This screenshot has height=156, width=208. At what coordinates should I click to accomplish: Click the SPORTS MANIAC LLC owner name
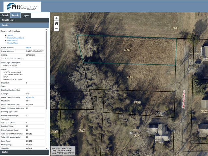(12, 72)
